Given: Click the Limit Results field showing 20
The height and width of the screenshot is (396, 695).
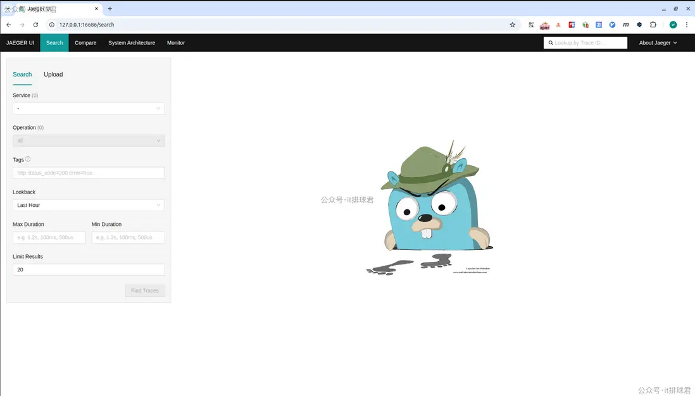Looking at the screenshot, I should coord(89,269).
